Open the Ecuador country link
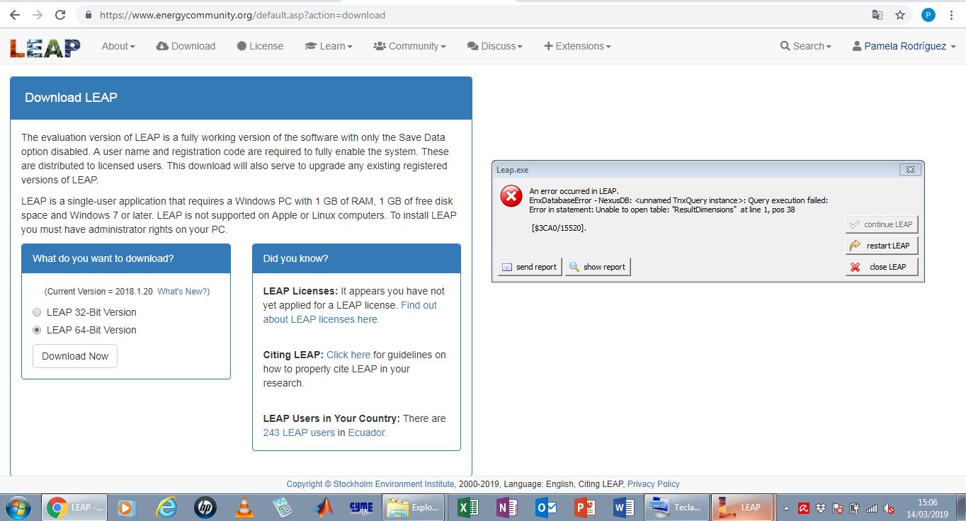 pos(367,433)
